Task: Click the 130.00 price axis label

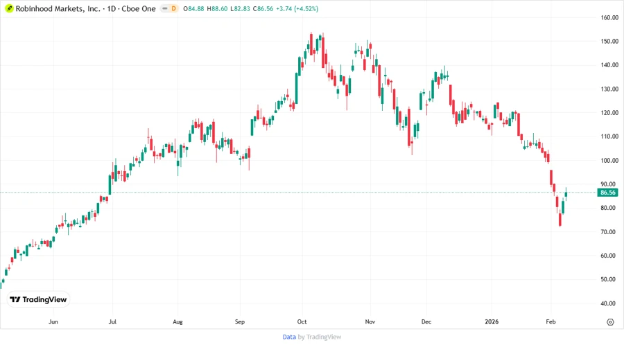Action: [609, 89]
